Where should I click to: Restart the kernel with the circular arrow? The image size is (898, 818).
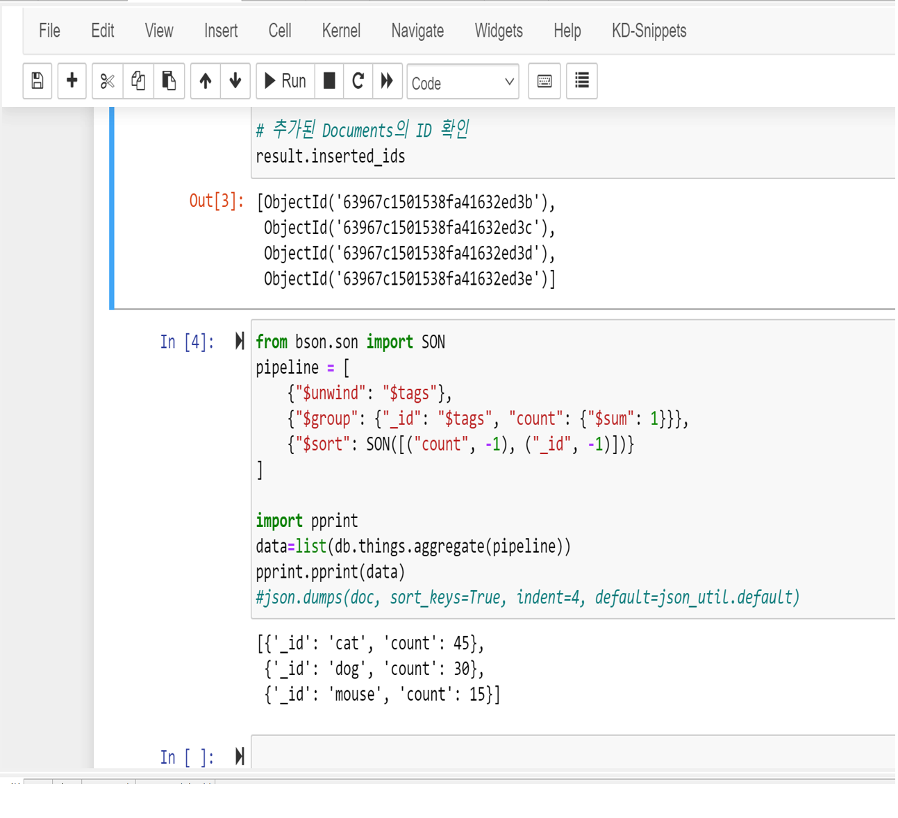[358, 81]
